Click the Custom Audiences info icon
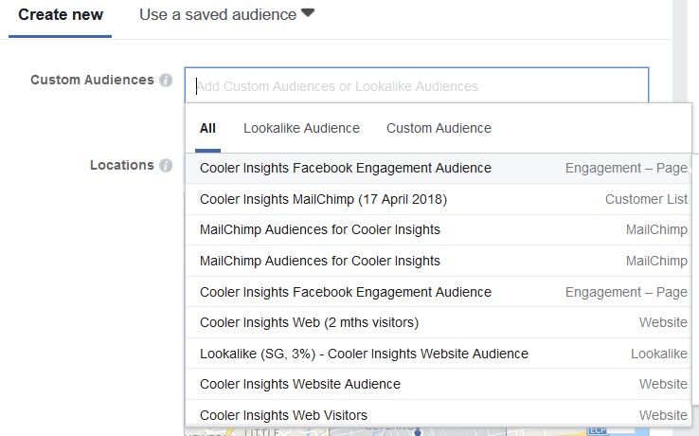The image size is (699, 436). [166, 80]
